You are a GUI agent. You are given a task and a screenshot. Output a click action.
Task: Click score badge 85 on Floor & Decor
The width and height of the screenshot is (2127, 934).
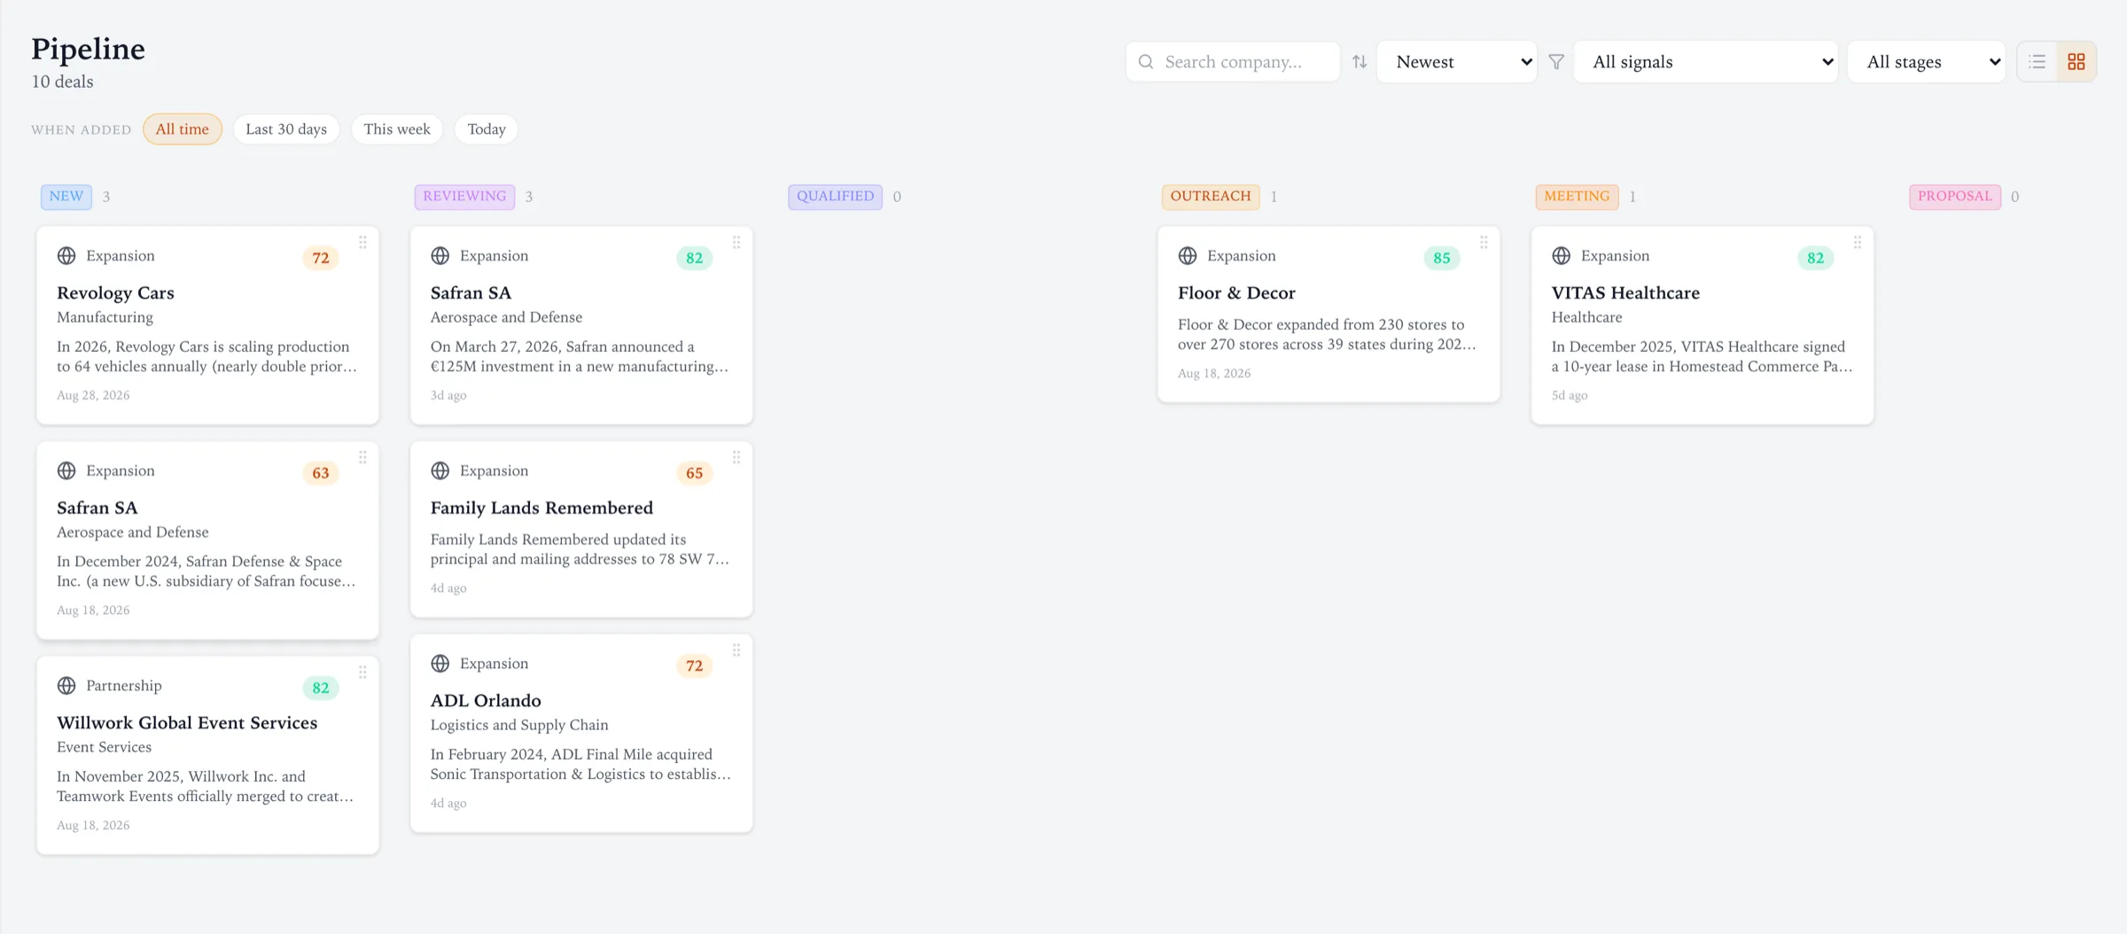[x=1442, y=258]
